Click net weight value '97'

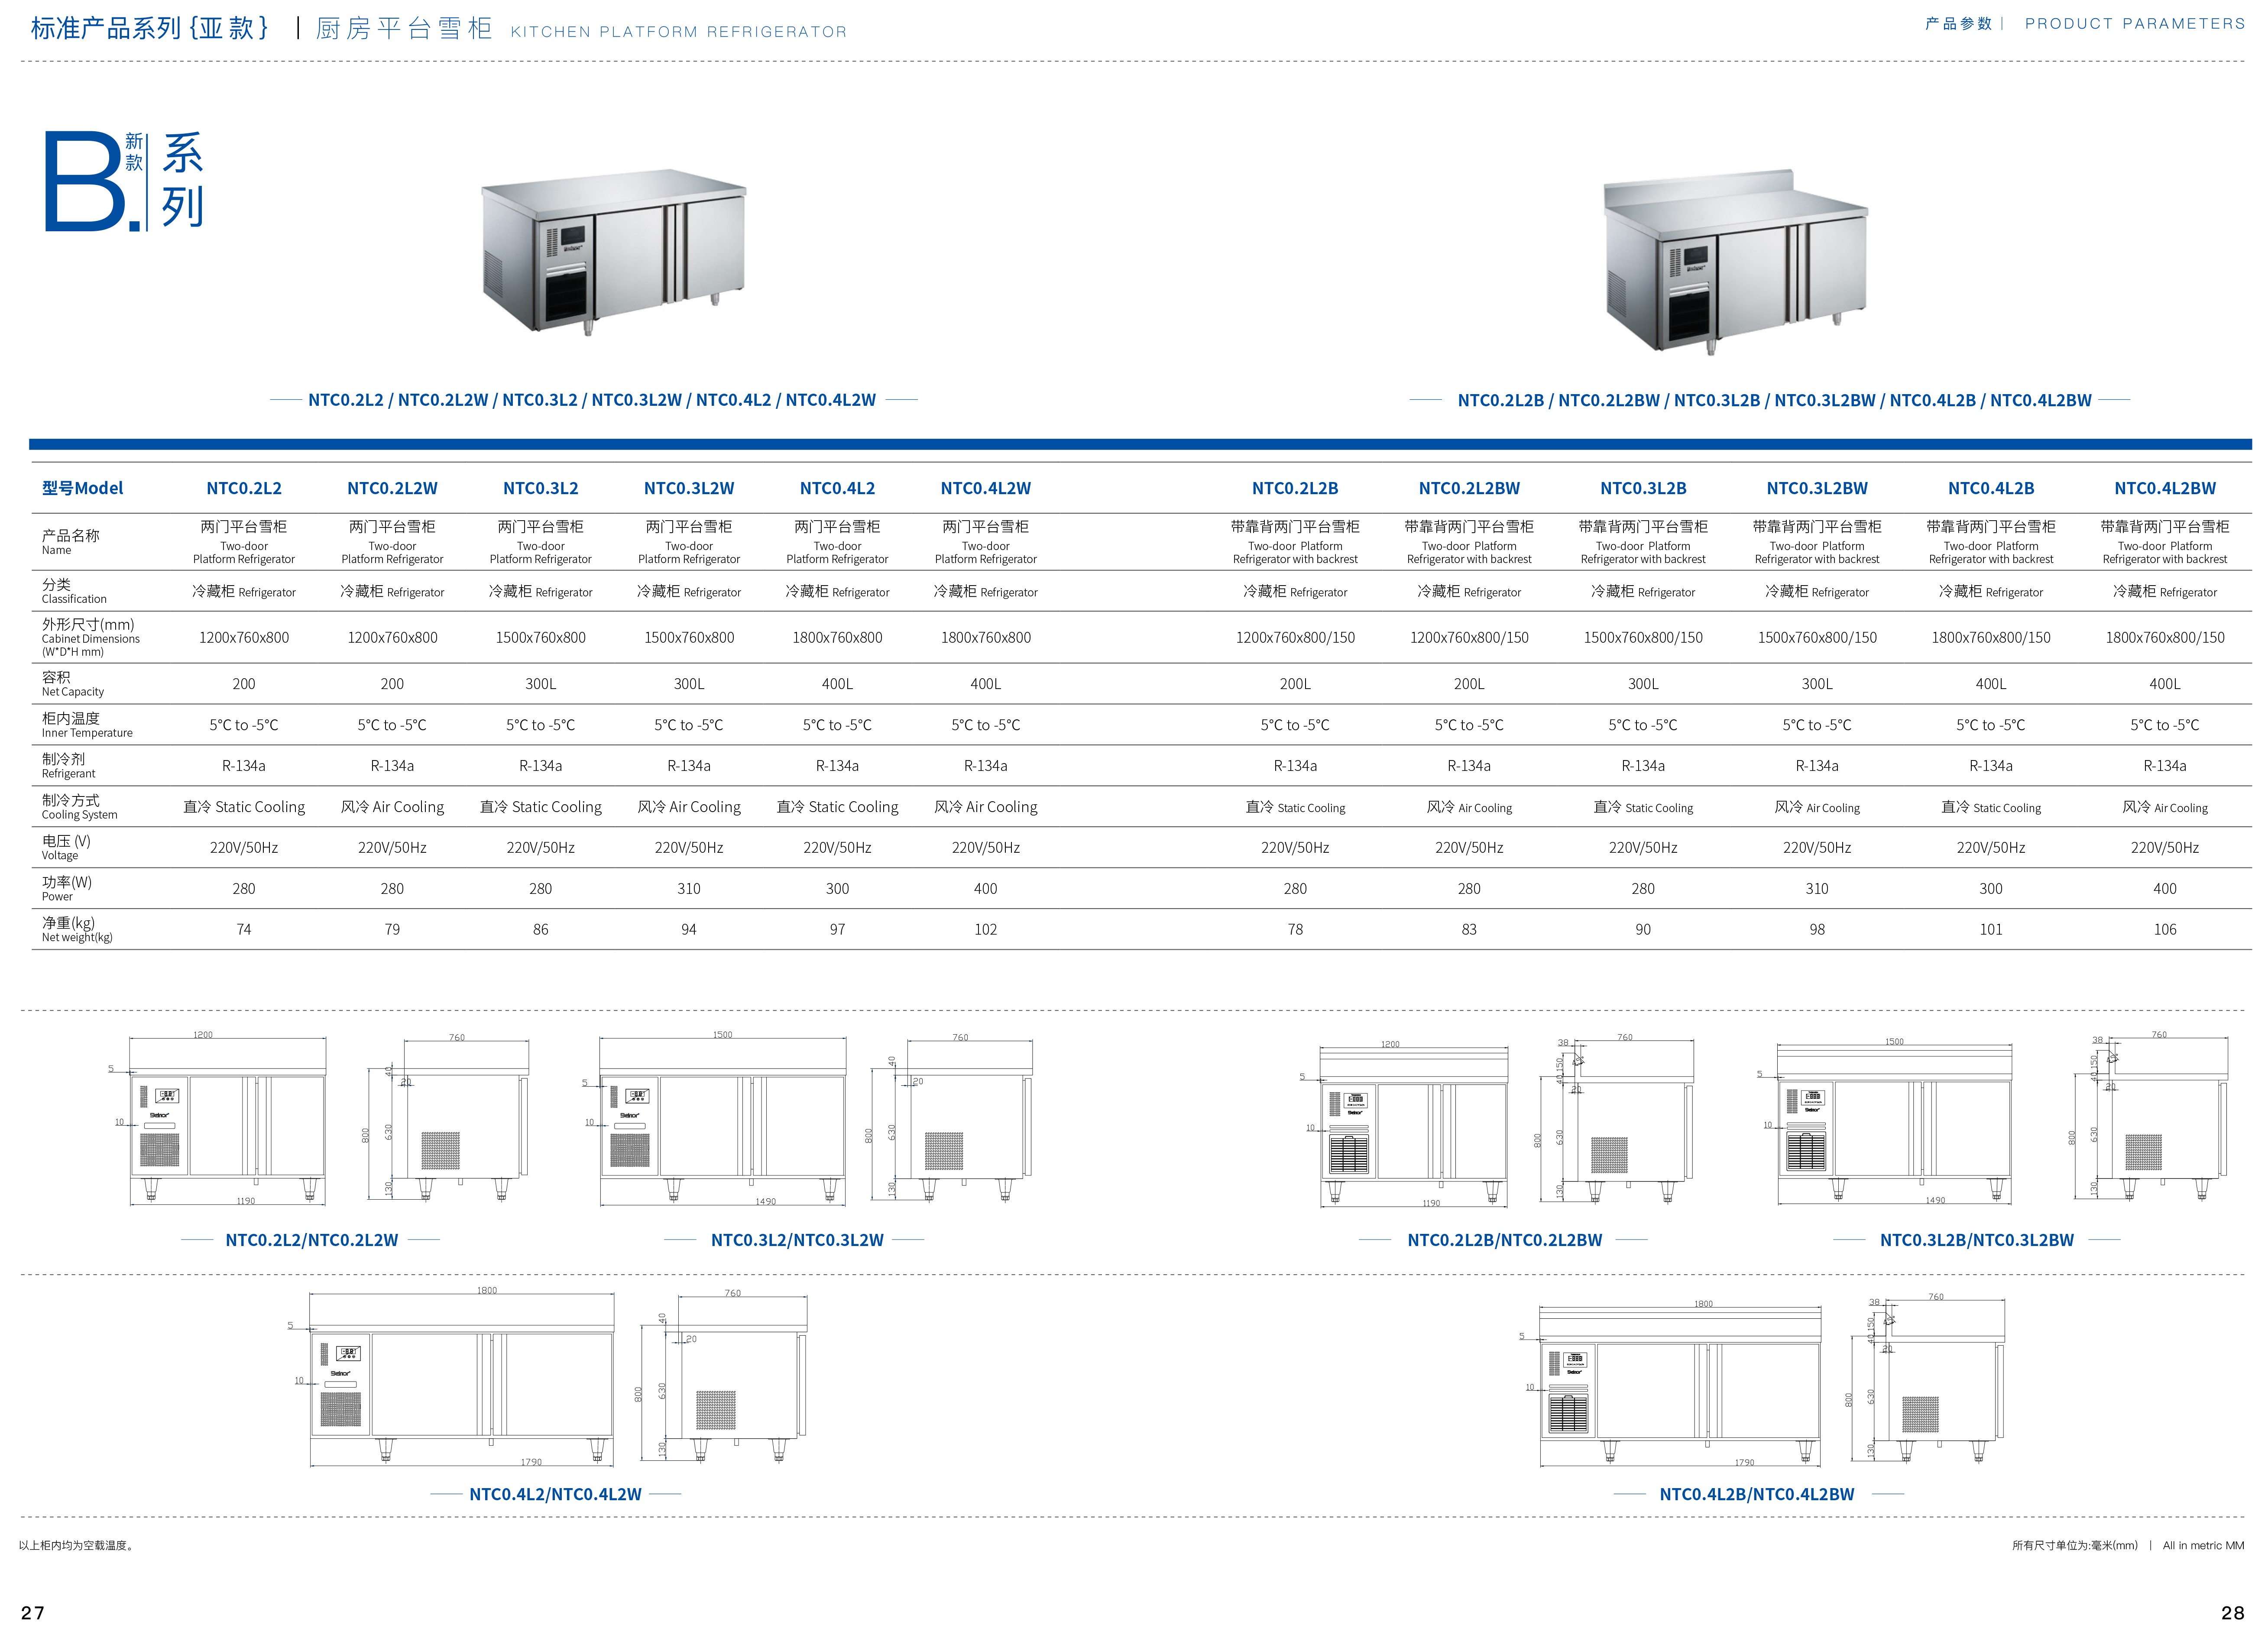click(x=837, y=929)
